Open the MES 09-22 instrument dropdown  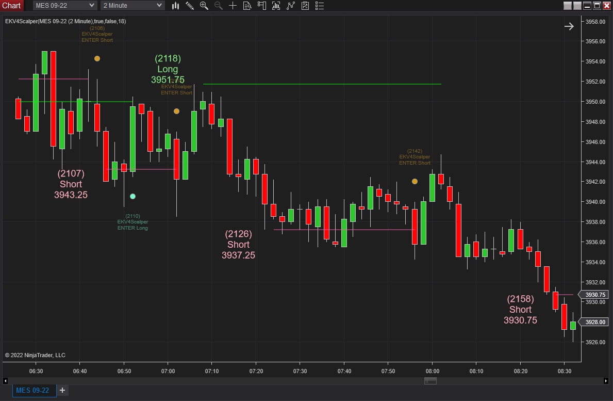click(x=65, y=6)
